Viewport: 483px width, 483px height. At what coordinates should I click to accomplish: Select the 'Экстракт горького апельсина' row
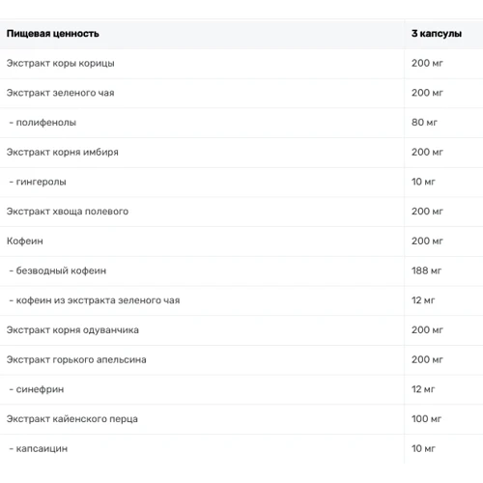coord(241,359)
